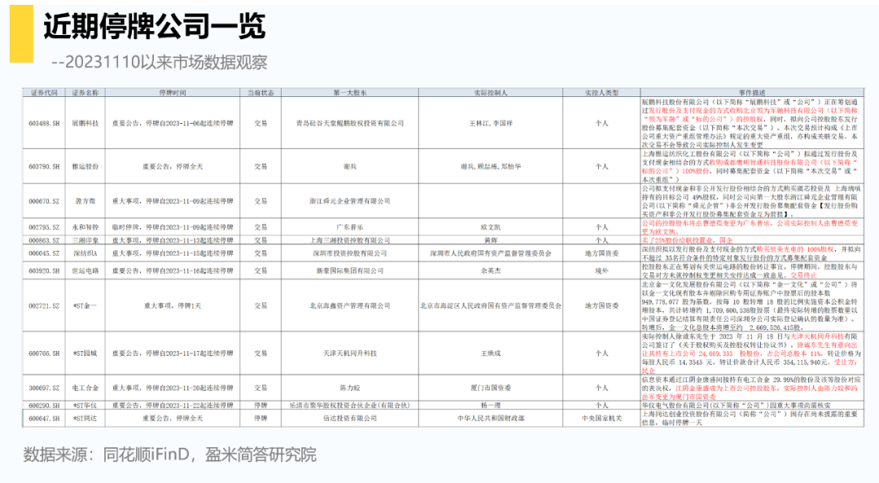Select suspension time starting 2023-11-15
The height and width of the screenshot is (483, 879).
(172, 253)
